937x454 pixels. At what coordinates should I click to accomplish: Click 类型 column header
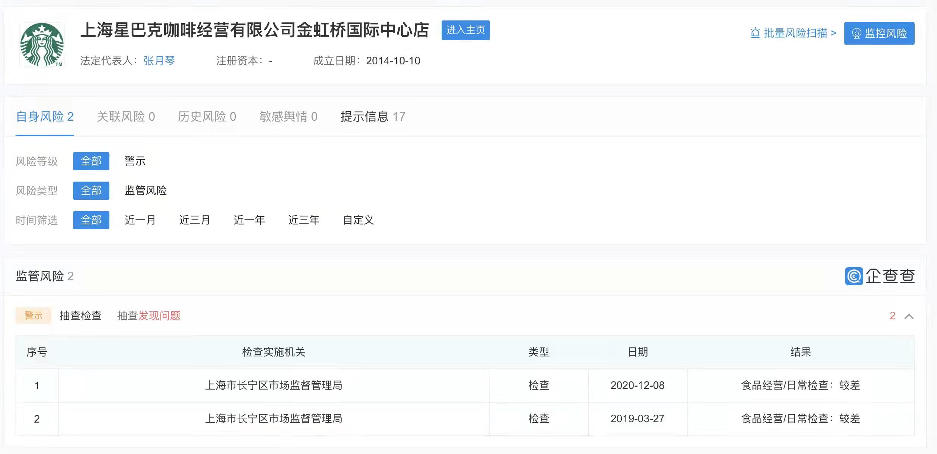(539, 352)
